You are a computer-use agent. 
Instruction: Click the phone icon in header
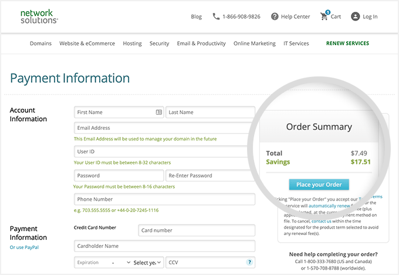(216, 16)
